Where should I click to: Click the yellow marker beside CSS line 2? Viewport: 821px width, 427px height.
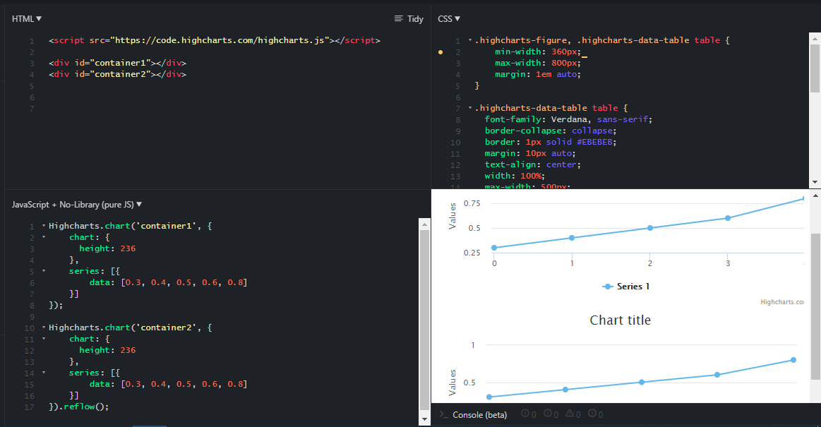point(441,52)
